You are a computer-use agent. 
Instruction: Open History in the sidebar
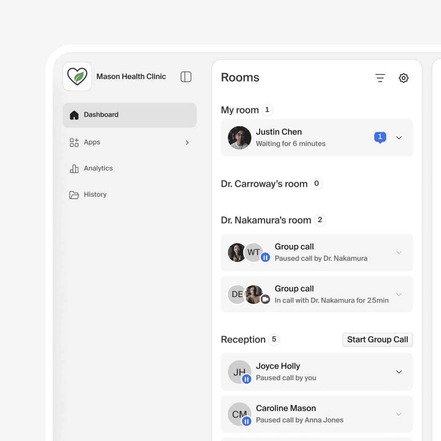(130, 195)
